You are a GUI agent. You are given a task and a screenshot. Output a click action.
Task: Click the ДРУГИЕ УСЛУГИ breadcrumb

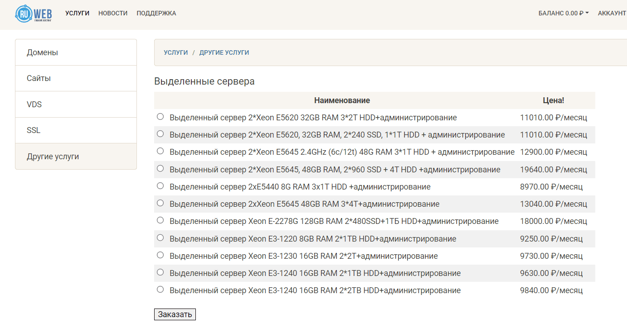tap(224, 52)
